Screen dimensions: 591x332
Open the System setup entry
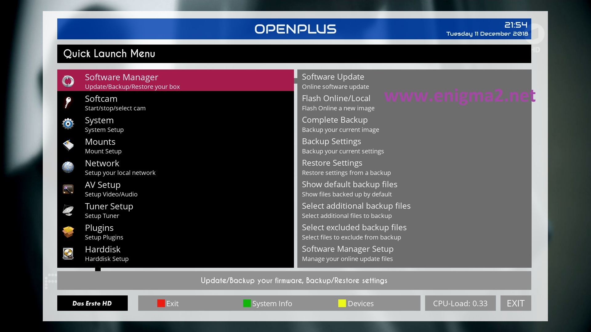175,124
